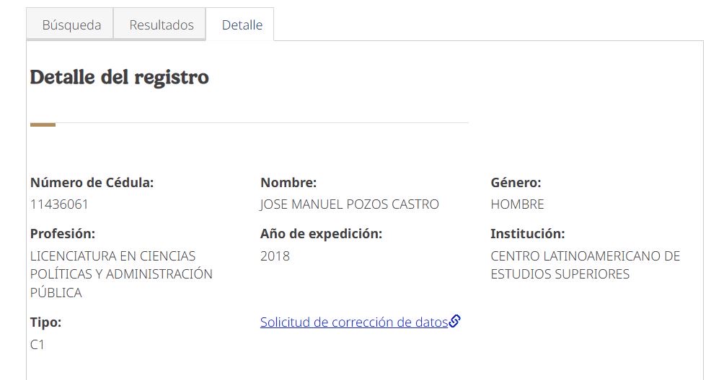This screenshot has height=380, width=724.
Task: Click the 2018 expedition year value
Action: (275, 256)
